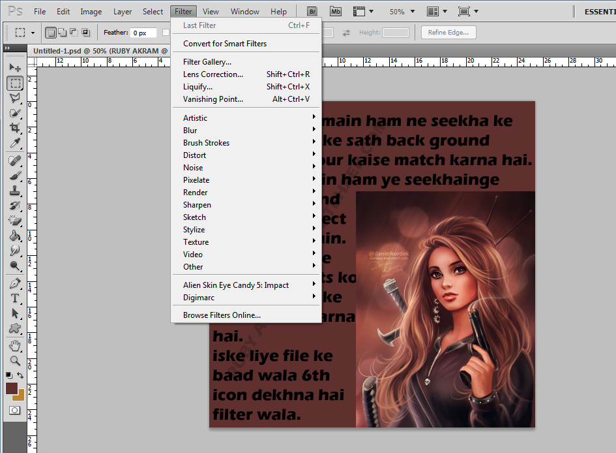Open Filter Gallery from Filter menu
This screenshot has width=616, height=453.
(246, 62)
